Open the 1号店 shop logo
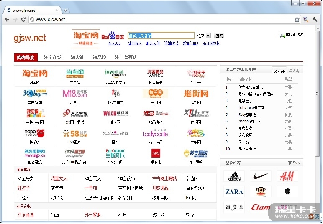 coord(115,94)
